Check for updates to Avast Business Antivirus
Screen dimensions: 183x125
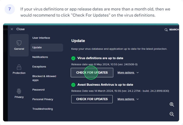[92, 99]
